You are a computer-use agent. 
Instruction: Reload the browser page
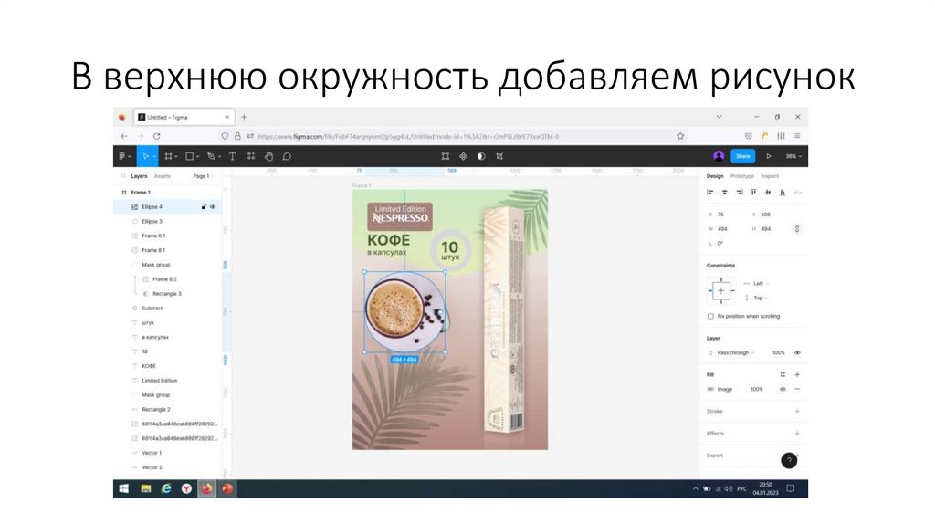[x=156, y=136]
